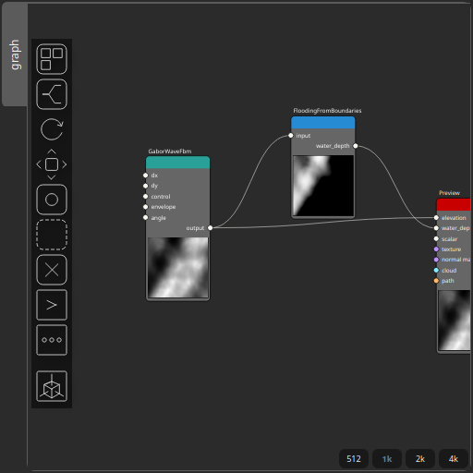Click the node grid layout icon
Screen dimensions: 473x473
(x=52, y=59)
